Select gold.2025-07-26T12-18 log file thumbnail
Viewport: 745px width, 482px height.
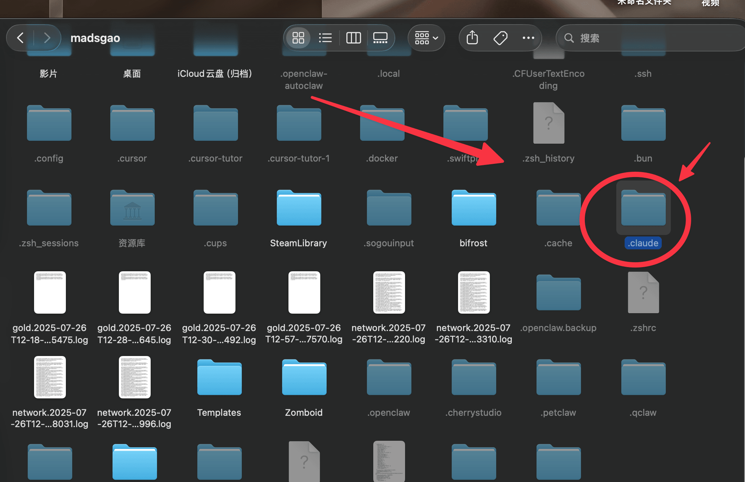(x=50, y=293)
